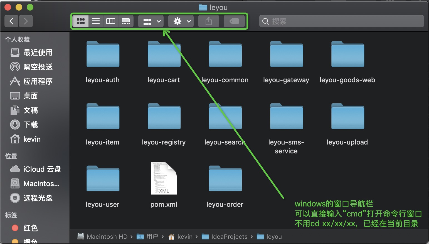Open Recents (最近使用) in sidebar
Screen dimensions: 429x244
click(x=35, y=52)
